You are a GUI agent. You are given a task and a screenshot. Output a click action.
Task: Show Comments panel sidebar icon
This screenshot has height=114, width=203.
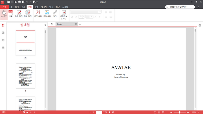coord(3,40)
